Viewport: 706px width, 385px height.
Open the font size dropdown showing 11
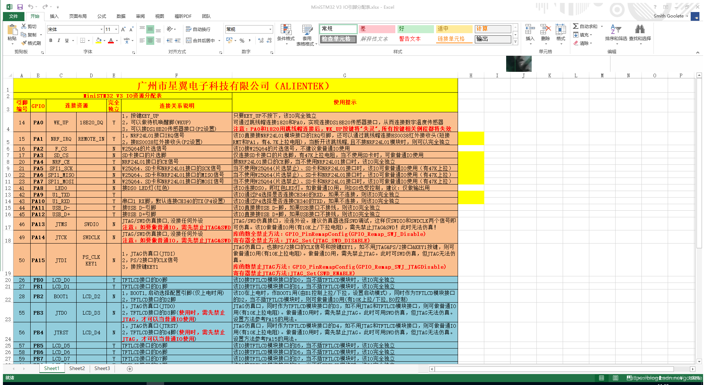(116, 30)
